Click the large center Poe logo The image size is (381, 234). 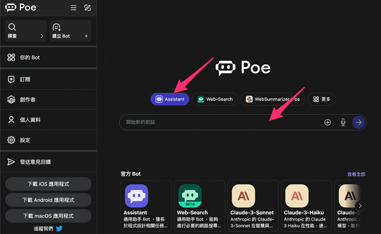click(243, 67)
